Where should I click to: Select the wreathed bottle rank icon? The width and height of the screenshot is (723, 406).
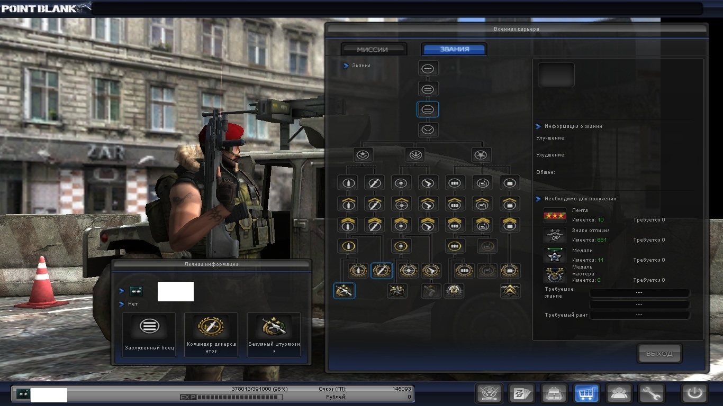(358, 271)
